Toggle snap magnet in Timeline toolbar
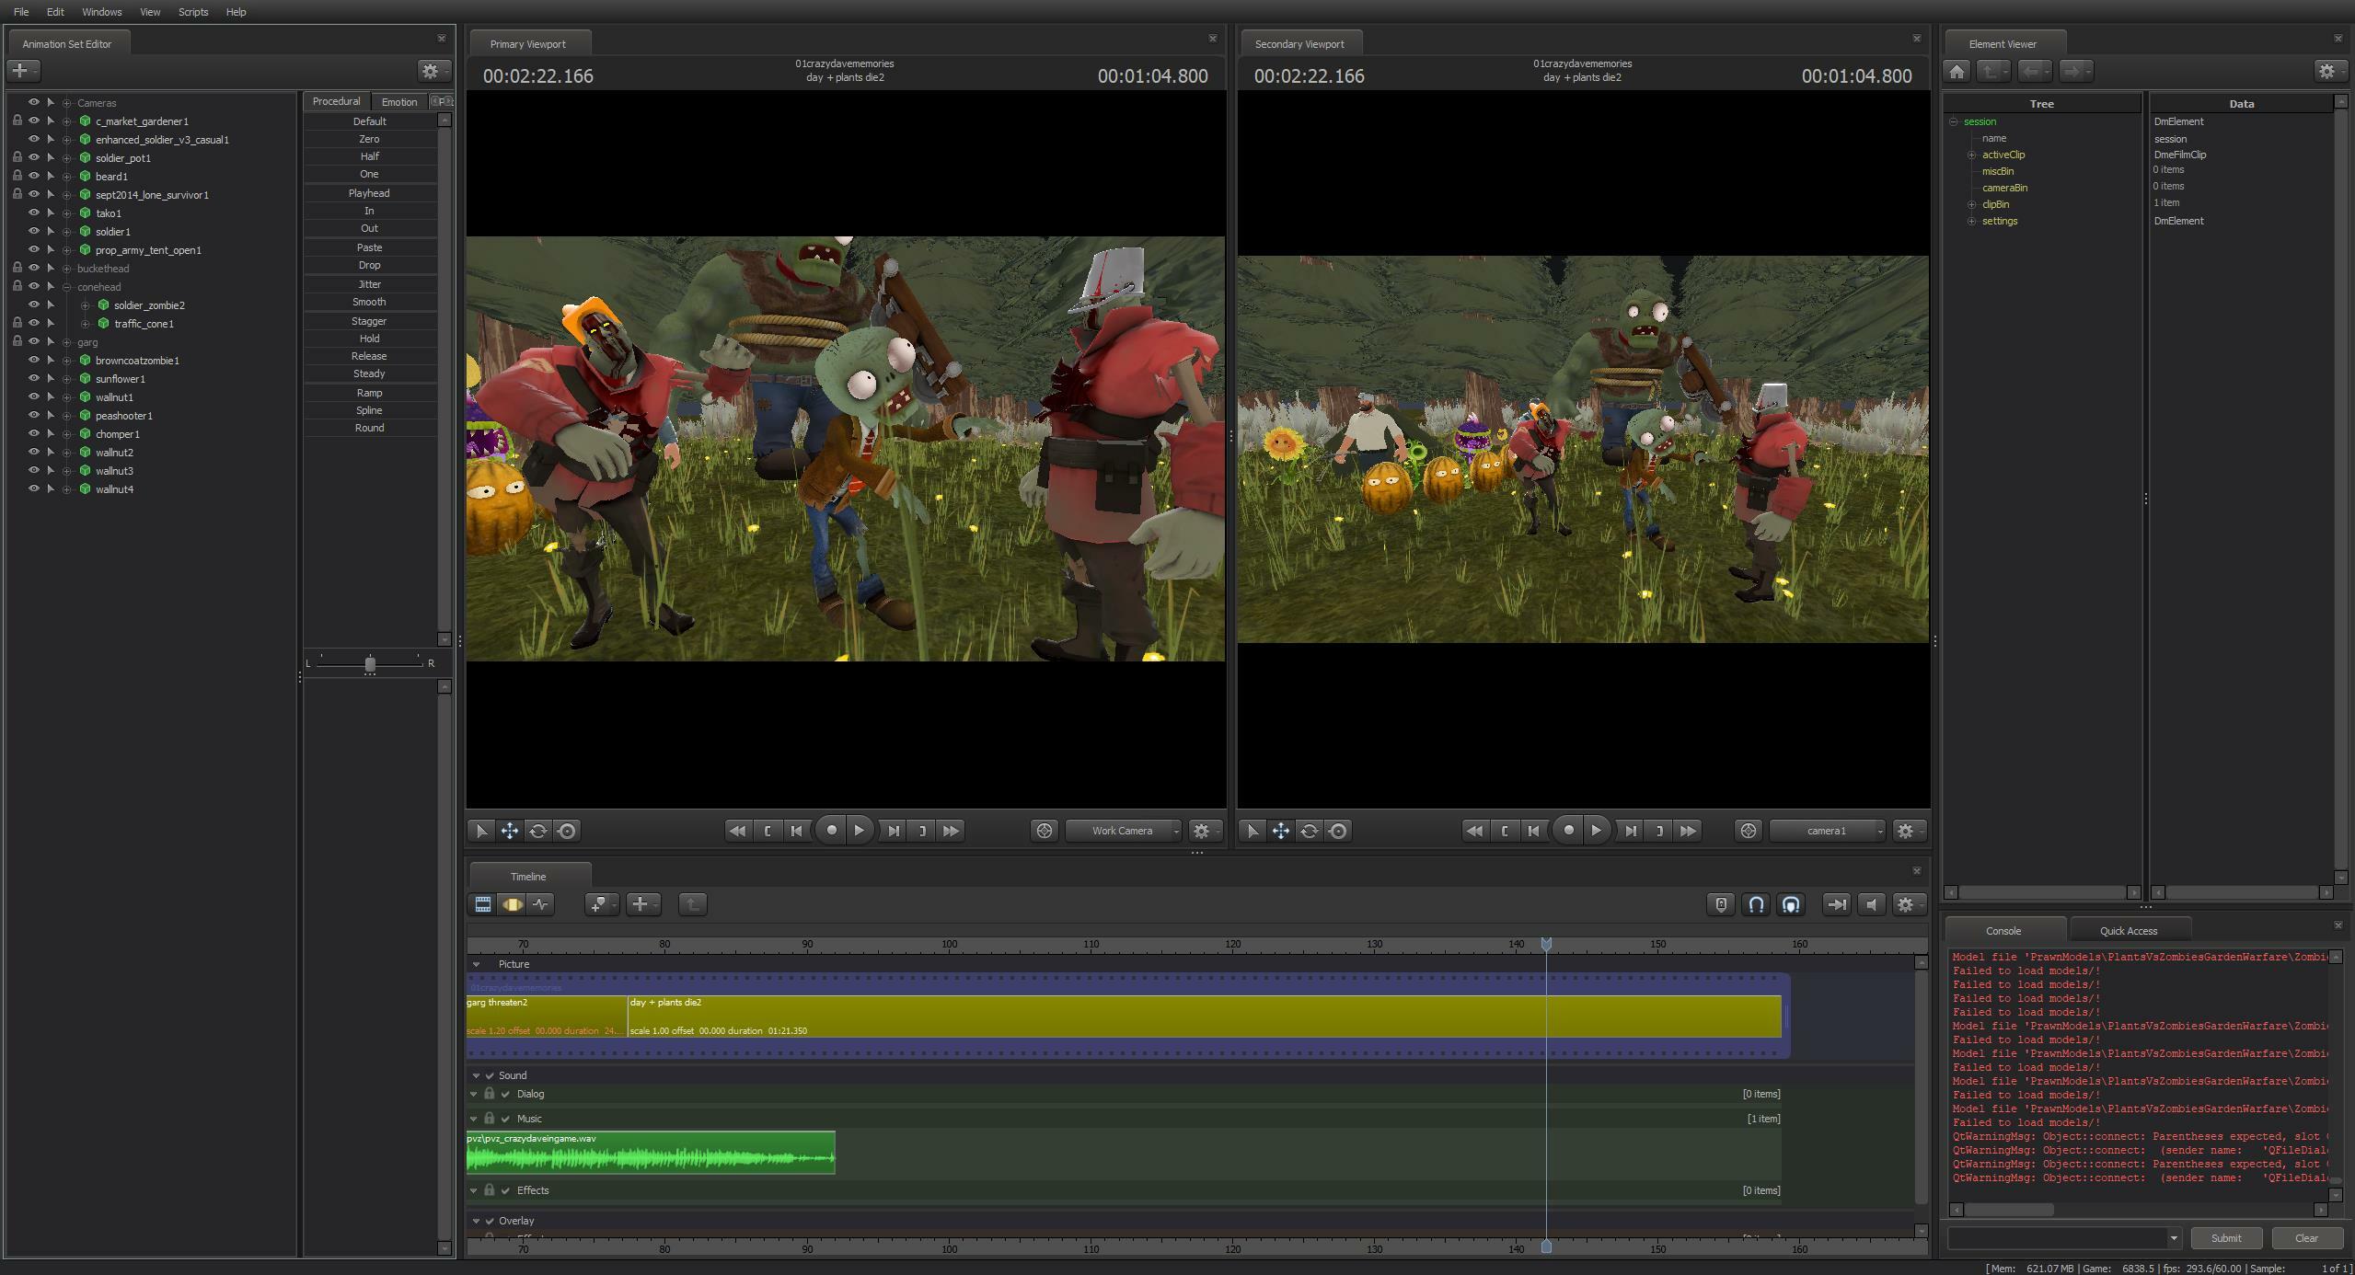Viewport: 2355px width, 1275px height. 1756,904
